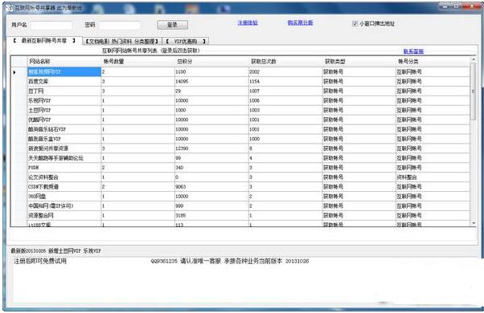Screen dimensions: 484x313
Task: Click the 1154 total fetch count cell
Action: 285,82
